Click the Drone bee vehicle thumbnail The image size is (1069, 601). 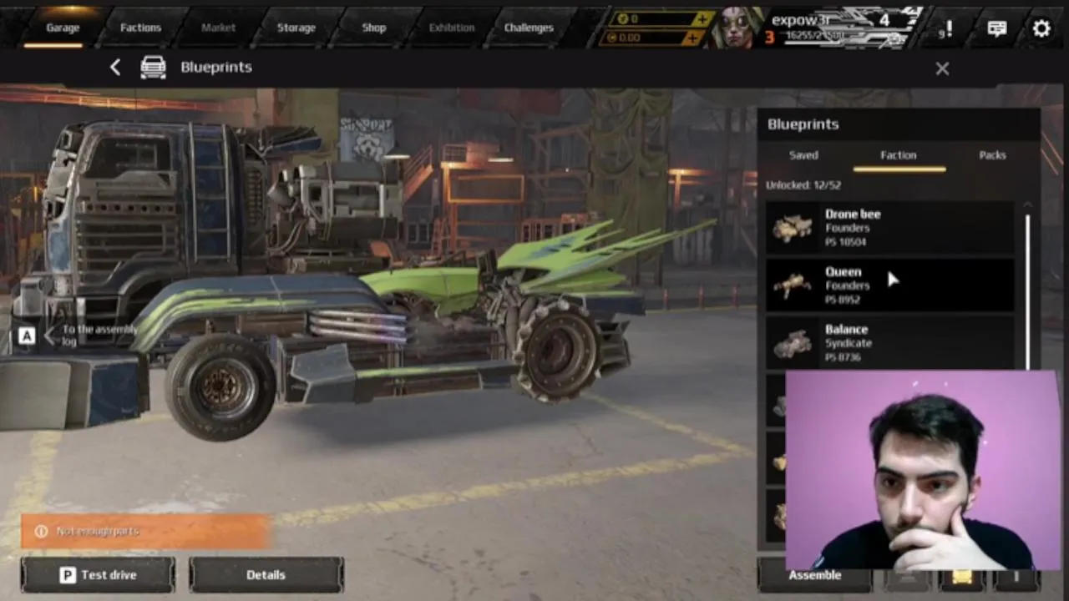pyautogui.click(x=792, y=228)
